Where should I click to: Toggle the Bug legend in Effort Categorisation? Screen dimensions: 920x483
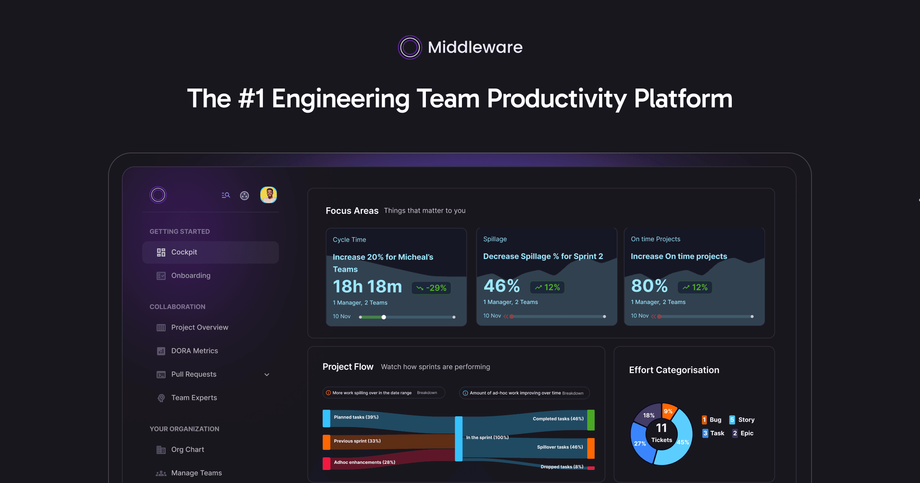click(711, 420)
